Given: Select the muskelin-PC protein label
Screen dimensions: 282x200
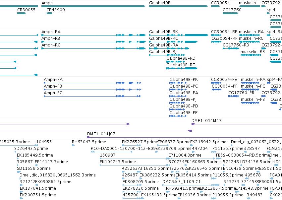Looking at the screenshot, I should (253, 86).
